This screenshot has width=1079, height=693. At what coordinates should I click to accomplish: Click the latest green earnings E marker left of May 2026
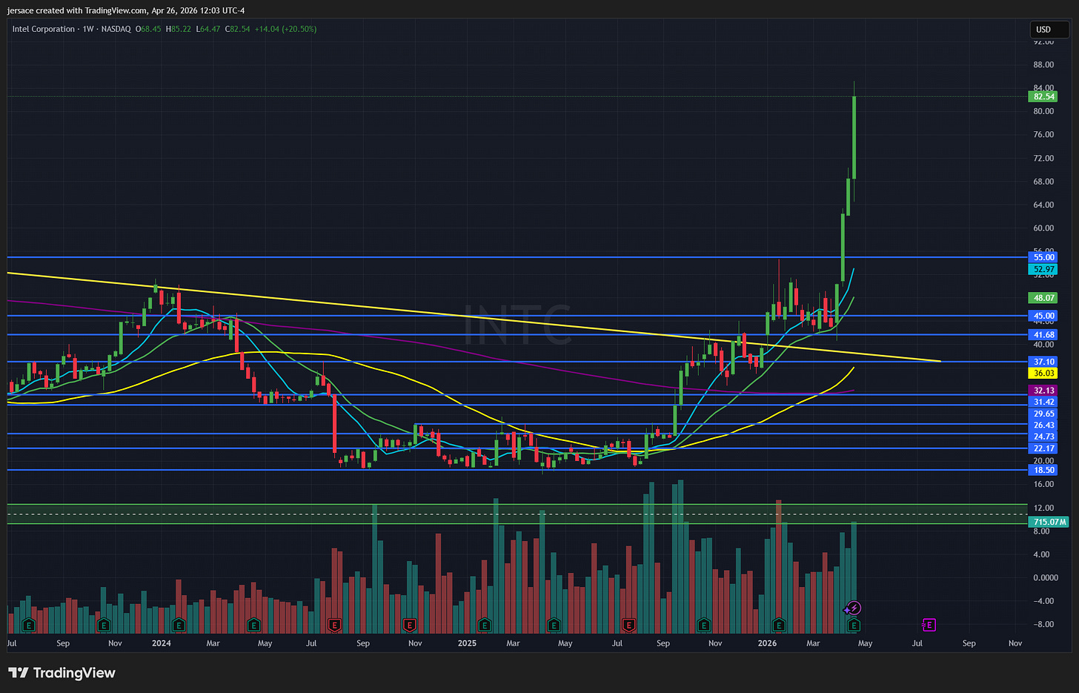pyautogui.click(x=854, y=625)
